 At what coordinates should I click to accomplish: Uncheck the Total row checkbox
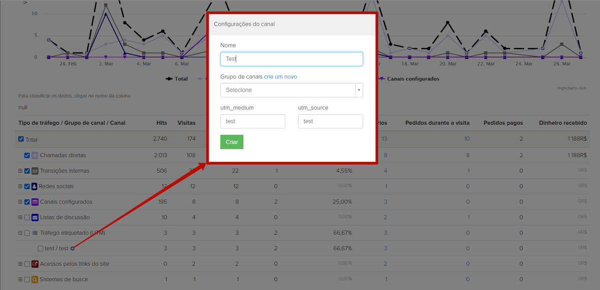tap(21, 139)
